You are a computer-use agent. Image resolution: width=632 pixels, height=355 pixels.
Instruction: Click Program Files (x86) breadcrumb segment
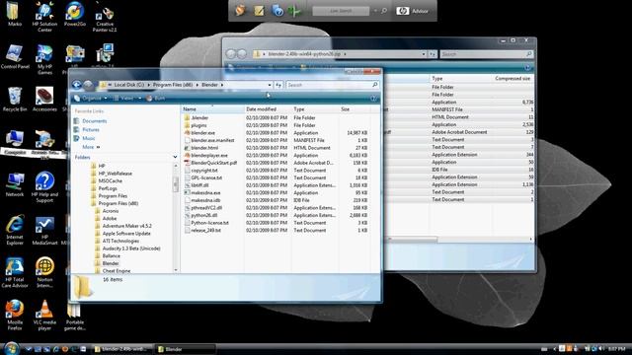tap(173, 85)
